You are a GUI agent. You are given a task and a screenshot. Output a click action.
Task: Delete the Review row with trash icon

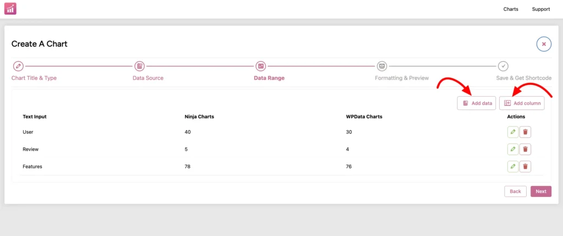[x=525, y=149]
